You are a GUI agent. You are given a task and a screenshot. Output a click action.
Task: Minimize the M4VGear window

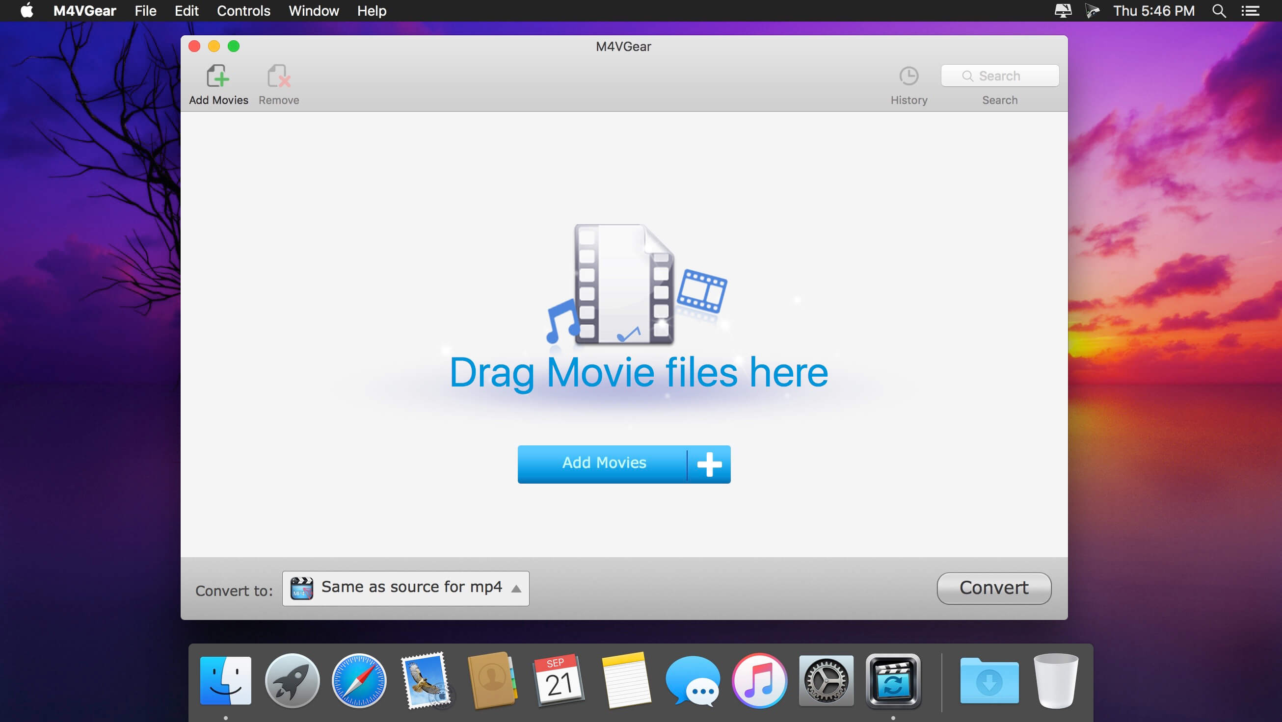click(214, 46)
